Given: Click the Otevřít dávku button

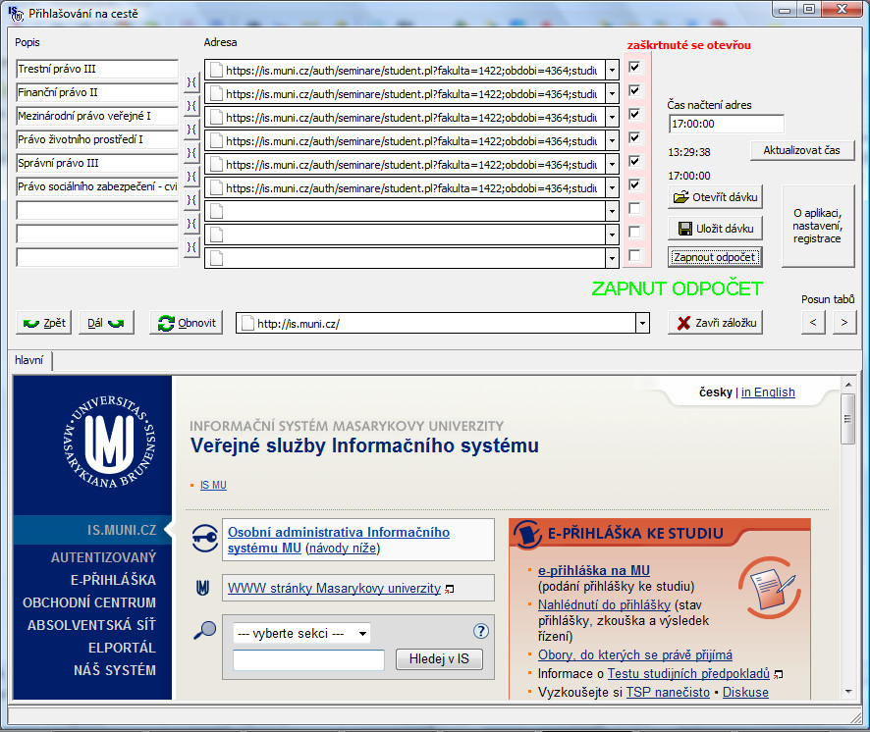Looking at the screenshot, I should coord(715,197).
